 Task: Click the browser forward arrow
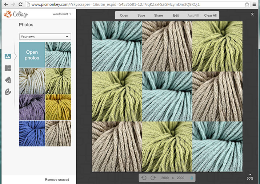point(13,4)
